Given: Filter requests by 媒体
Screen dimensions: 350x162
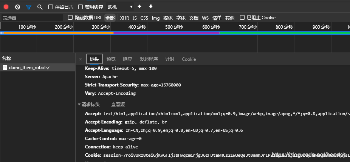Looking at the screenshot, I should pyautogui.click(x=168, y=18).
